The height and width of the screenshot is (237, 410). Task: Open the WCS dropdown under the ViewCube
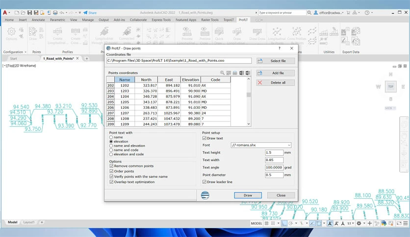[x=390, y=108]
